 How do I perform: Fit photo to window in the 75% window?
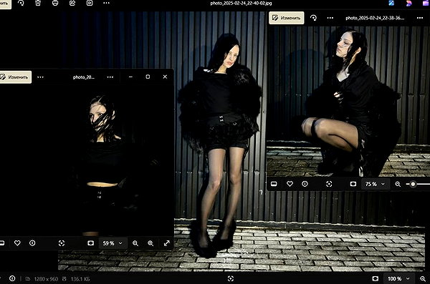coord(353,184)
